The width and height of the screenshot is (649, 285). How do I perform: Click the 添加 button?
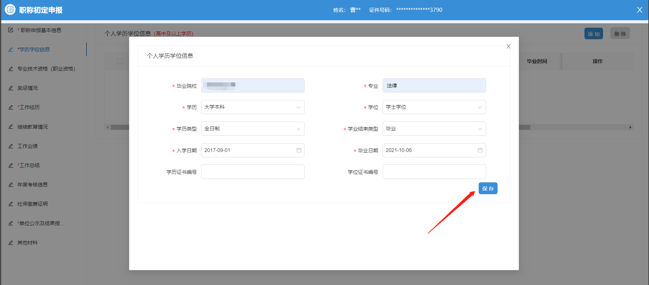tap(594, 33)
